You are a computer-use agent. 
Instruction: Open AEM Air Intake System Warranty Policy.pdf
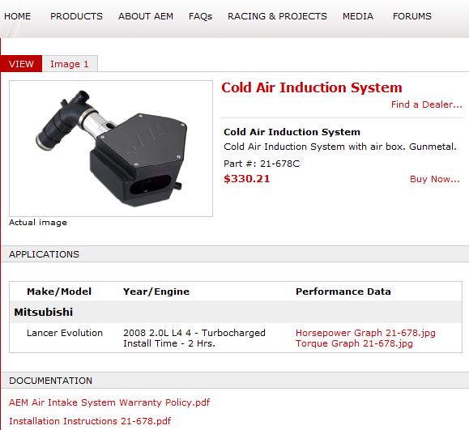click(x=109, y=402)
